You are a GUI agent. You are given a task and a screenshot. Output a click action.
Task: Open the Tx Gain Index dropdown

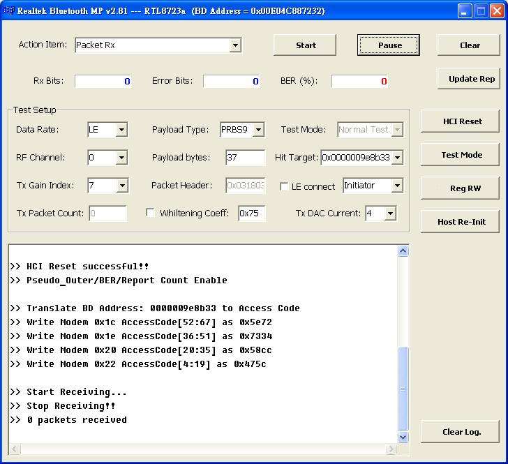pos(122,186)
